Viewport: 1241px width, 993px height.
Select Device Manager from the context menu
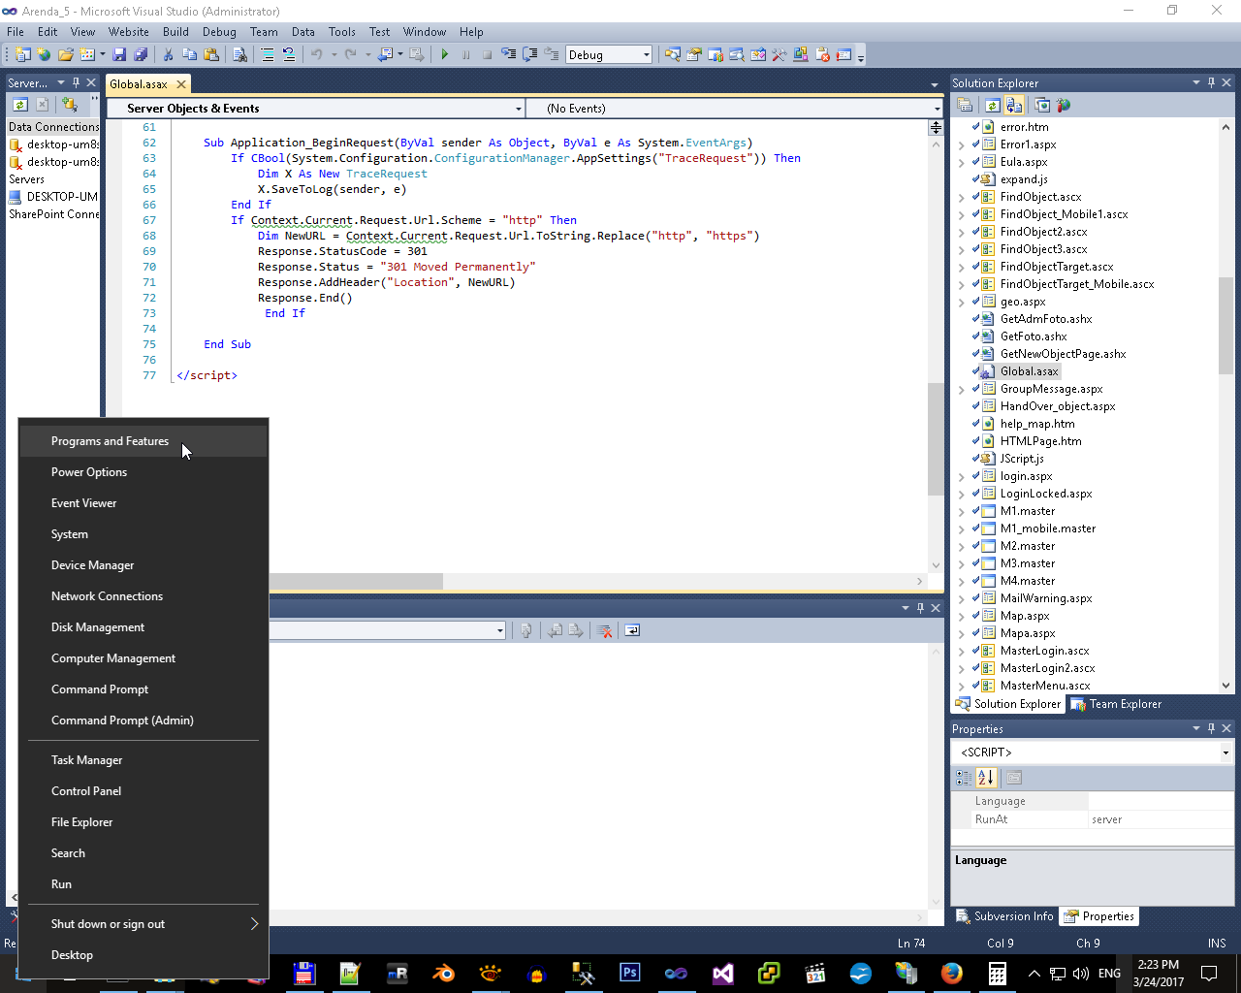click(x=93, y=565)
